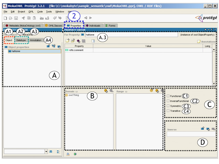The image size is (219, 164).
Task: Click the rdfs:comment row in annotations table
Action: 138,50
